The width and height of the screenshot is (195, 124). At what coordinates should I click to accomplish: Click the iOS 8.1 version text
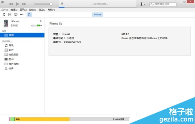coord(125,34)
